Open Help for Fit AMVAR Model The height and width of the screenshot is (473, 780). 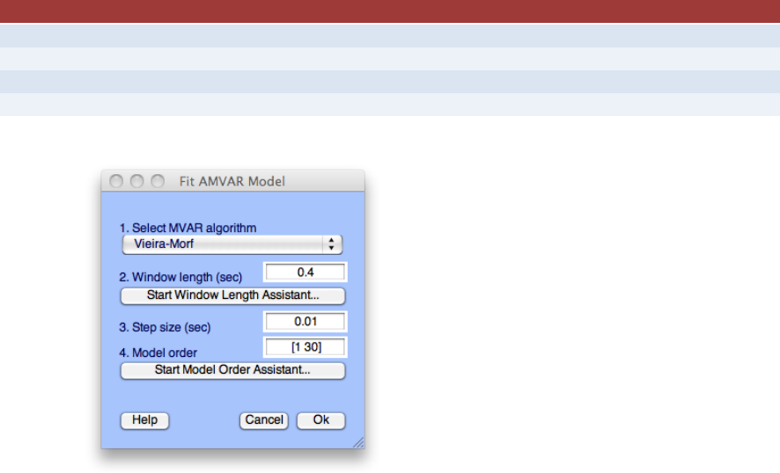point(144,420)
